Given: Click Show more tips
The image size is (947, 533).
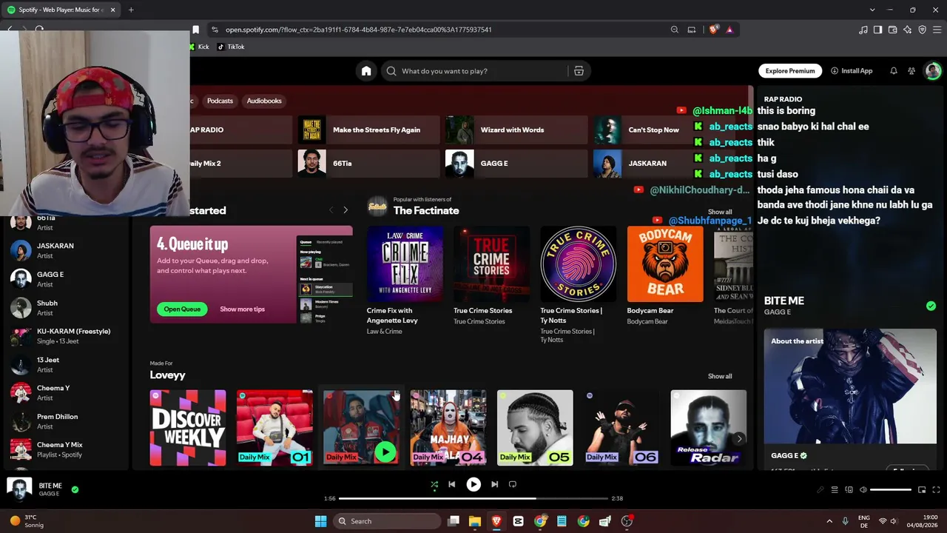Looking at the screenshot, I should pos(242,309).
